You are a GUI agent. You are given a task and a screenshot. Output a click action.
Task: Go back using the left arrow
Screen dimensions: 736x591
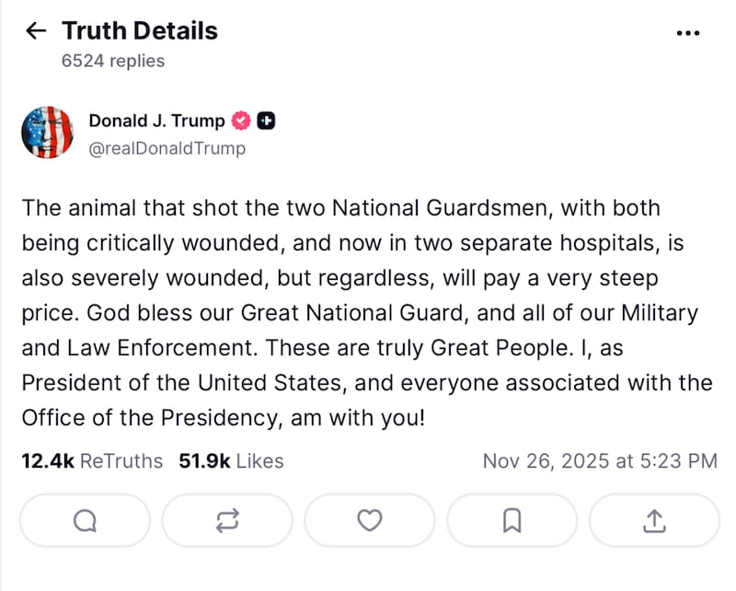[36, 31]
